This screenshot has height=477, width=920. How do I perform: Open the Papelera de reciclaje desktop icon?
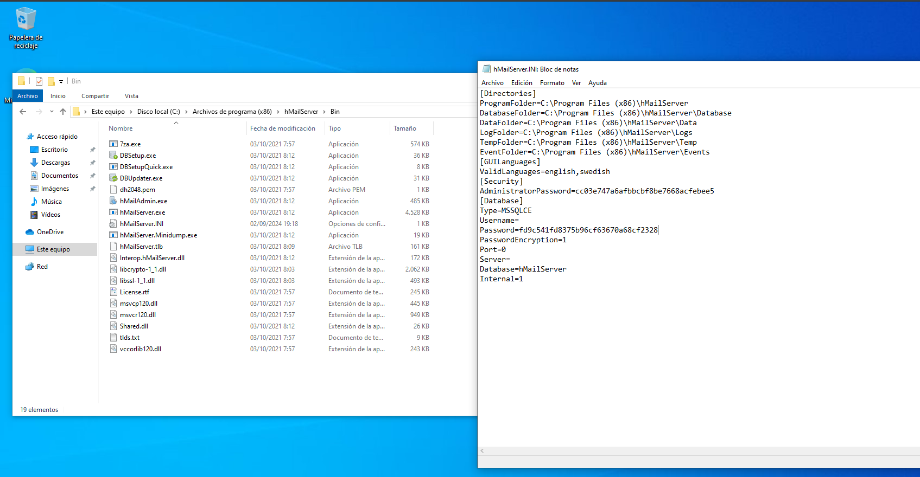point(26,28)
